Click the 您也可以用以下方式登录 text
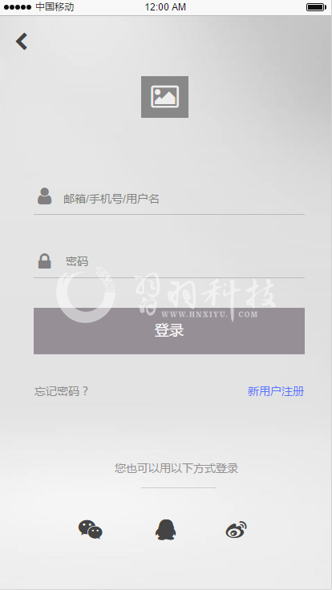Image resolution: width=332 pixels, height=590 pixels. pos(176,468)
